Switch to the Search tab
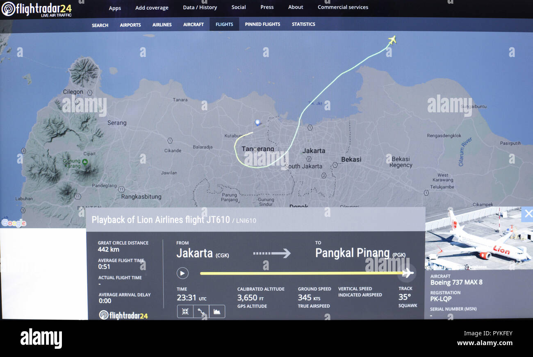 click(x=100, y=25)
